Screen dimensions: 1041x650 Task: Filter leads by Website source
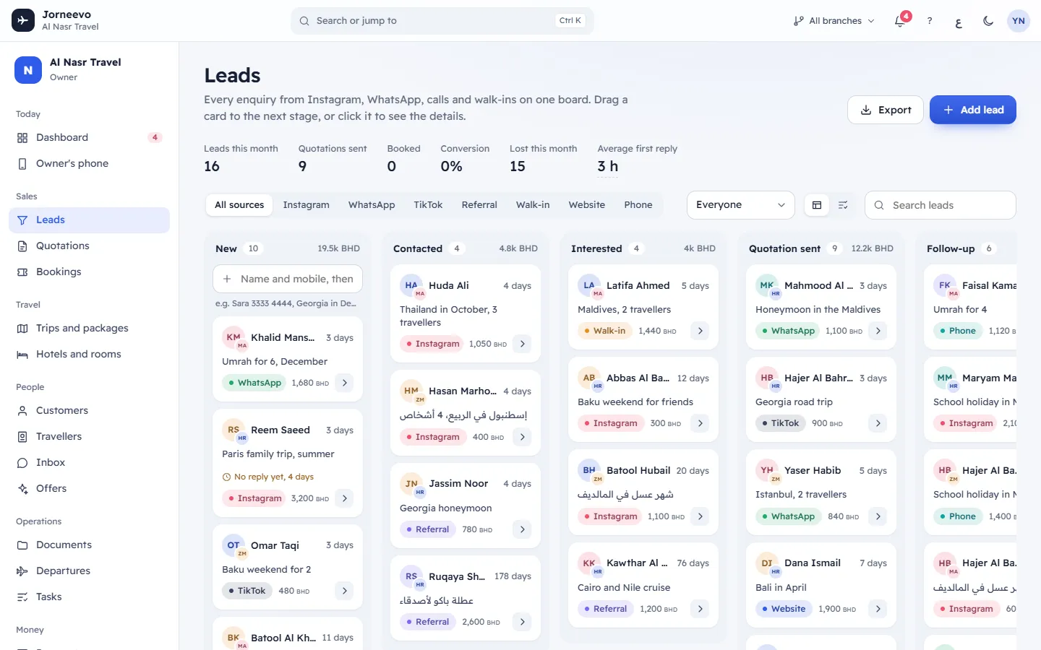(x=586, y=205)
